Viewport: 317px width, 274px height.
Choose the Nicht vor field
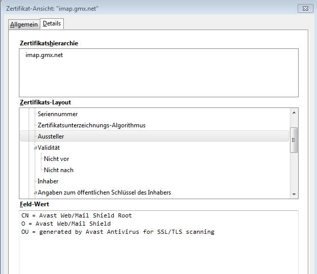coord(56,159)
